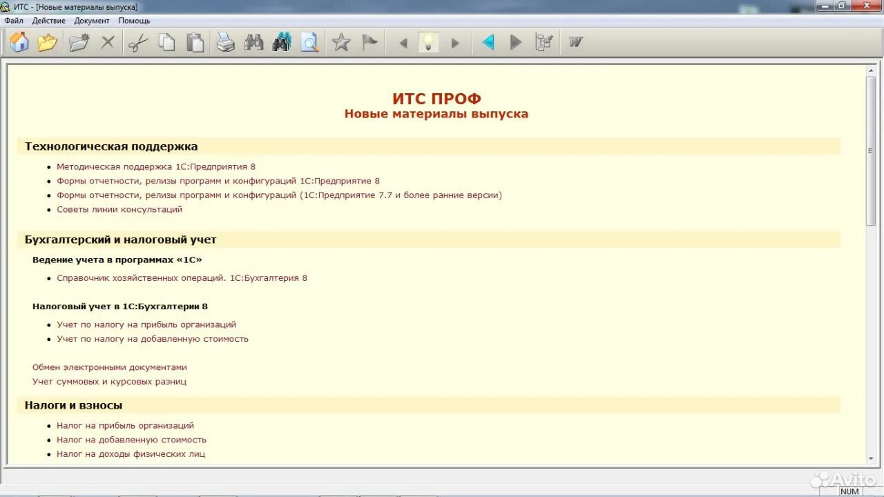Click the blue binoculars advanced search icon
884x497 pixels.
[282, 43]
